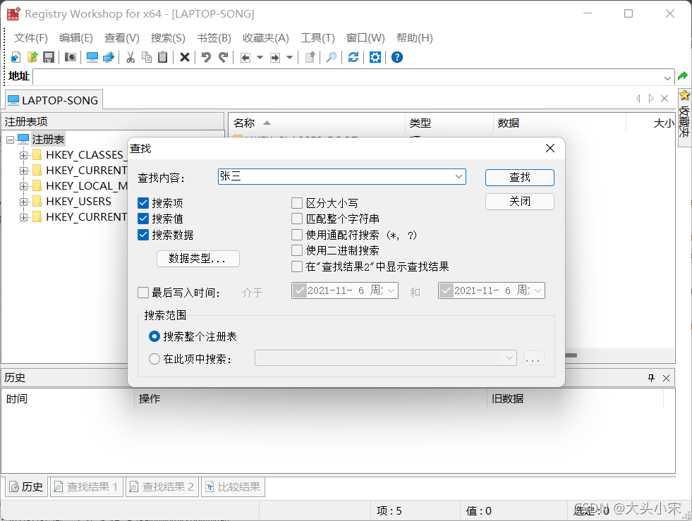The height and width of the screenshot is (521, 692).
Task: Switch to the 比较结果 tab
Action: coord(233,486)
